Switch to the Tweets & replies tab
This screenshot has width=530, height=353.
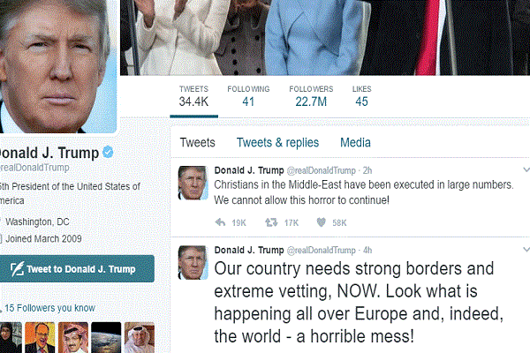[x=277, y=143]
